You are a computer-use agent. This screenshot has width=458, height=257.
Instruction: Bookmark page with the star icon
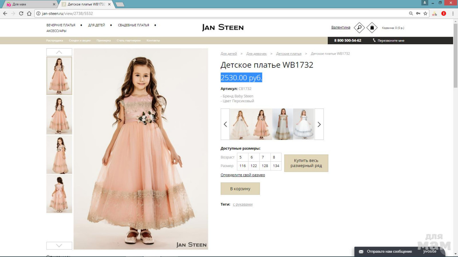[x=425, y=14]
